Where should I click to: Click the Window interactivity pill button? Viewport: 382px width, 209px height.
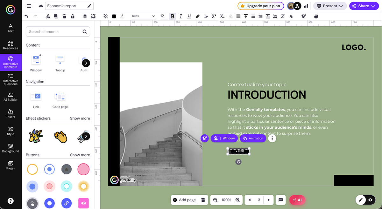click(x=224, y=138)
